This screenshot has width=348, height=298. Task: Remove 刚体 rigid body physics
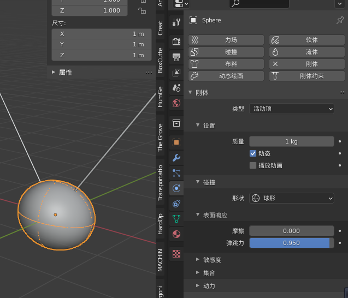point(307,64)
